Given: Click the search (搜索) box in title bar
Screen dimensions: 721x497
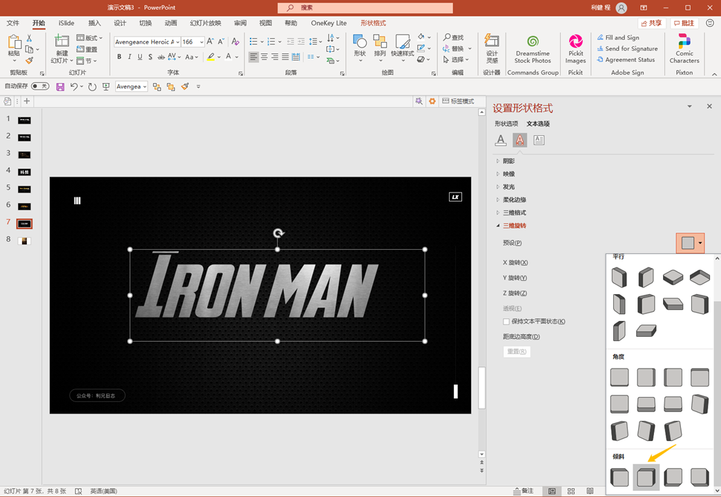Looking at the screenshot, I should 365,8.
